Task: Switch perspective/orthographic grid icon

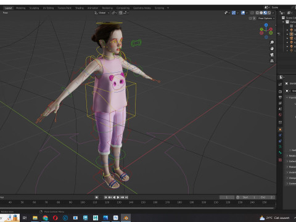Action: pyautogui.click(x=272, y=61)
